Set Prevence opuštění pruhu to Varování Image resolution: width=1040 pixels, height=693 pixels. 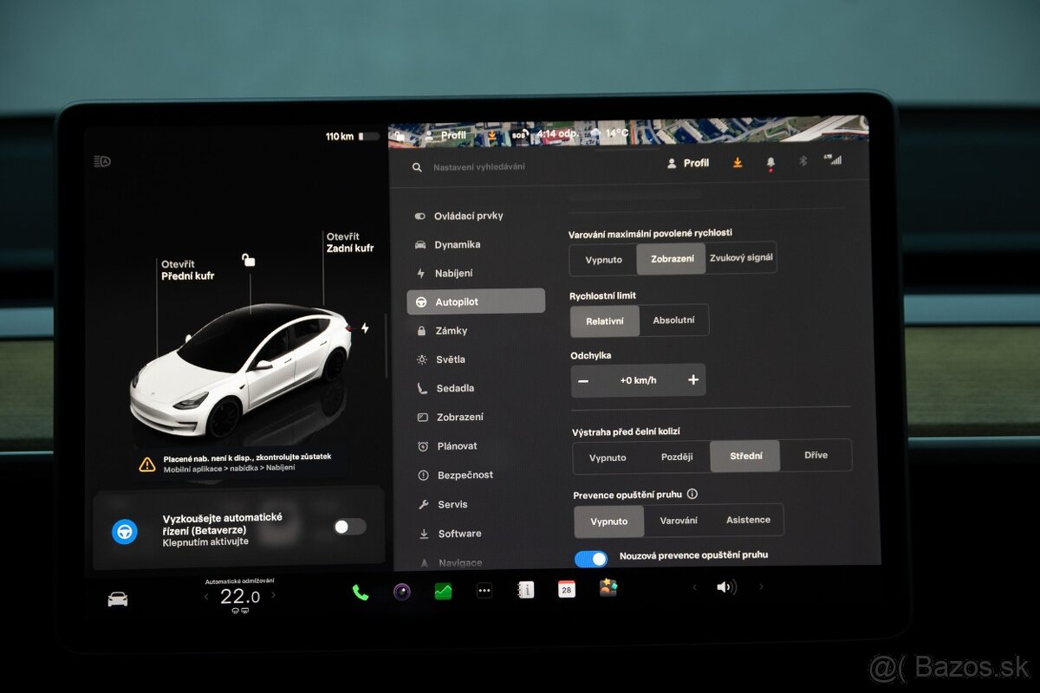coord(680,520)
